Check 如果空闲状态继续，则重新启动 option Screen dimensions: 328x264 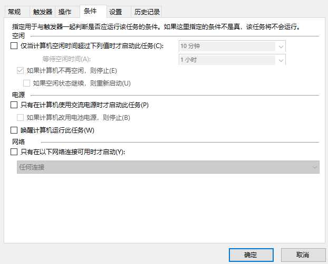[26, 83]
